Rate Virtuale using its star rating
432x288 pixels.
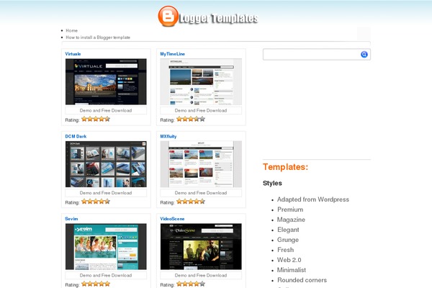point(96,119)
